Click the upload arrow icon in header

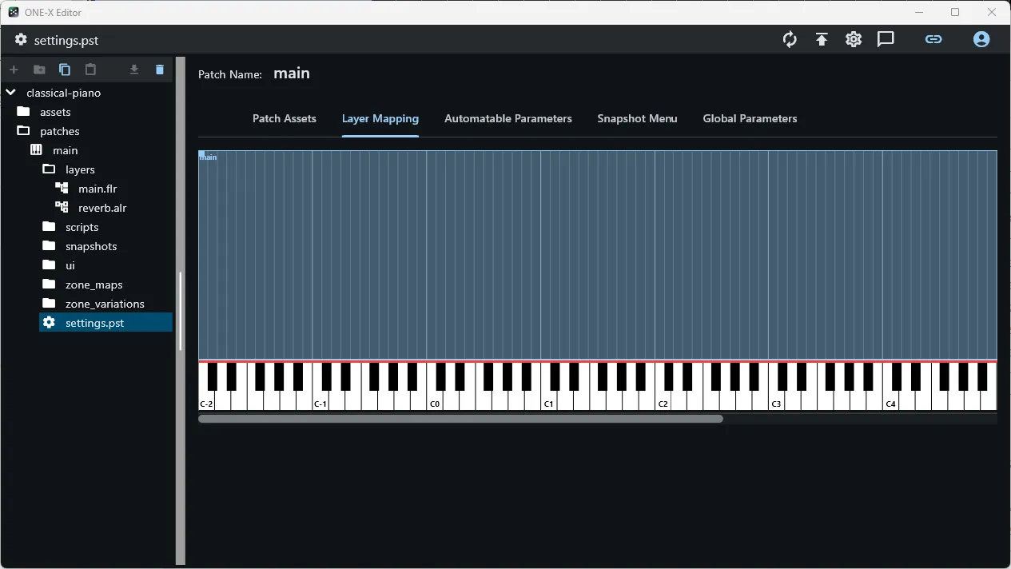click(822, 39)
